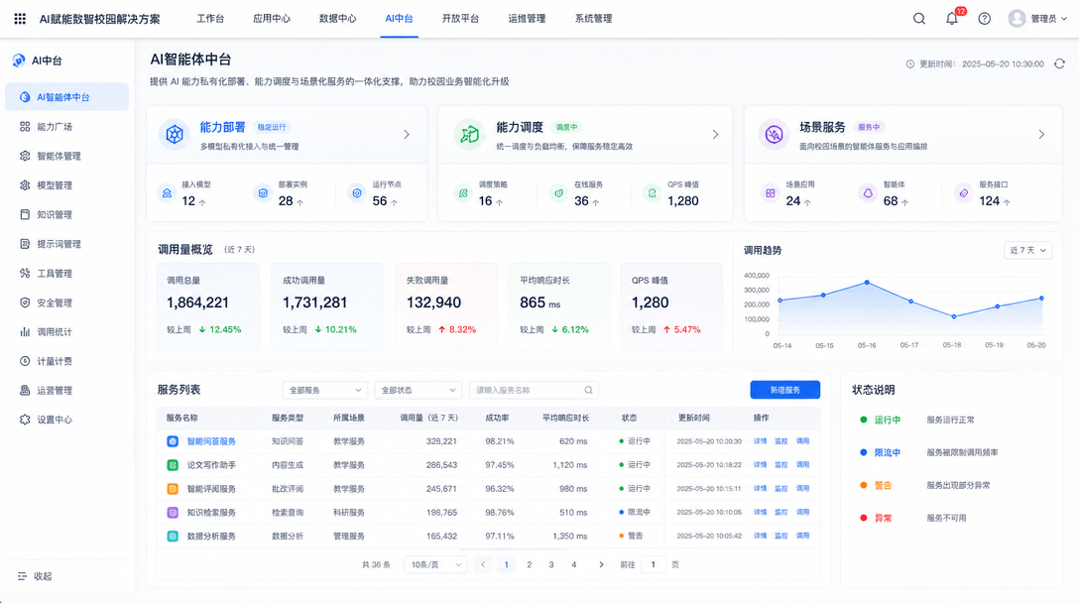Open the 全部状态 filter dropdown
Image resolution: width=1079 pixels, height=603 pixels.
pos(419,391)
